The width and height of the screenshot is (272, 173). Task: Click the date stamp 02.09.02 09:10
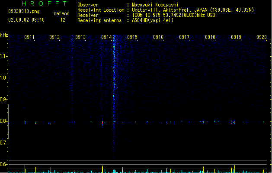(x=26, y=20)
